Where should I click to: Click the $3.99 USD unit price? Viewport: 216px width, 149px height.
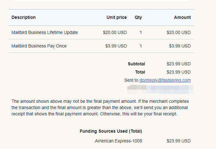click(116, 46)
